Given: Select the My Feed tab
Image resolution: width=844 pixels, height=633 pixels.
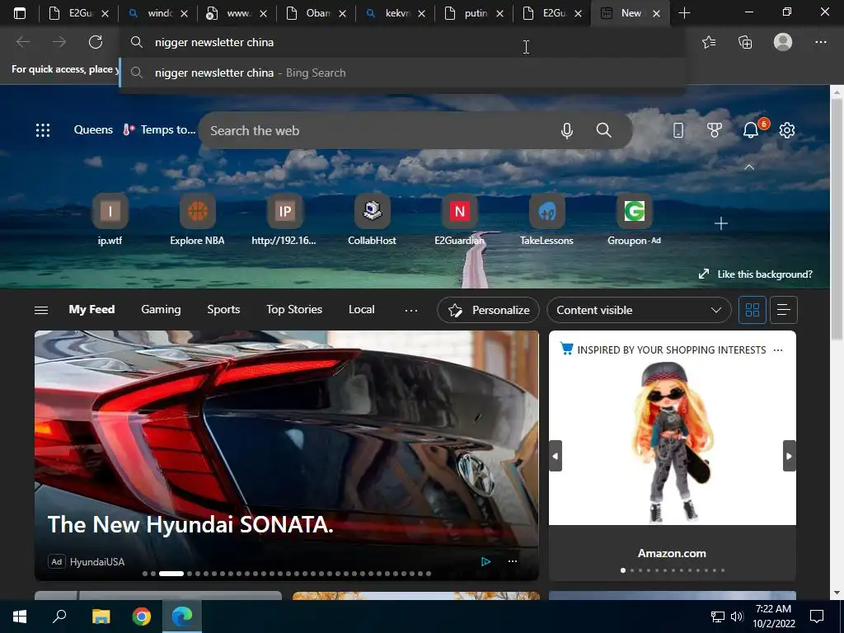Looking at the screenshot, I should pos(91,310).
